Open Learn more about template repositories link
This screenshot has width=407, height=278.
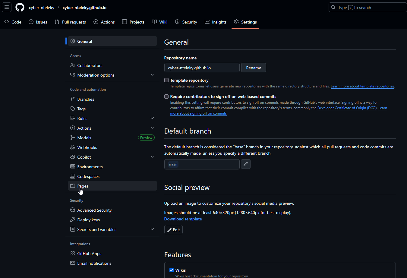click(x=362, y=86)
